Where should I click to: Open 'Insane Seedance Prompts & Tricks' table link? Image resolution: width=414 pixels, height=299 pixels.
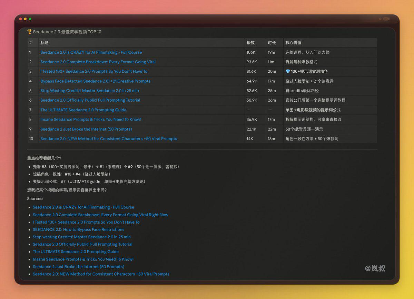pyautogui.click(x=91, y=120)
